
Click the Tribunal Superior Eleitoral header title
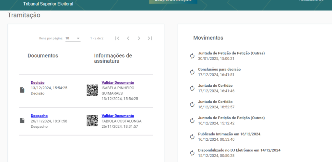click(x=48, y=4)
